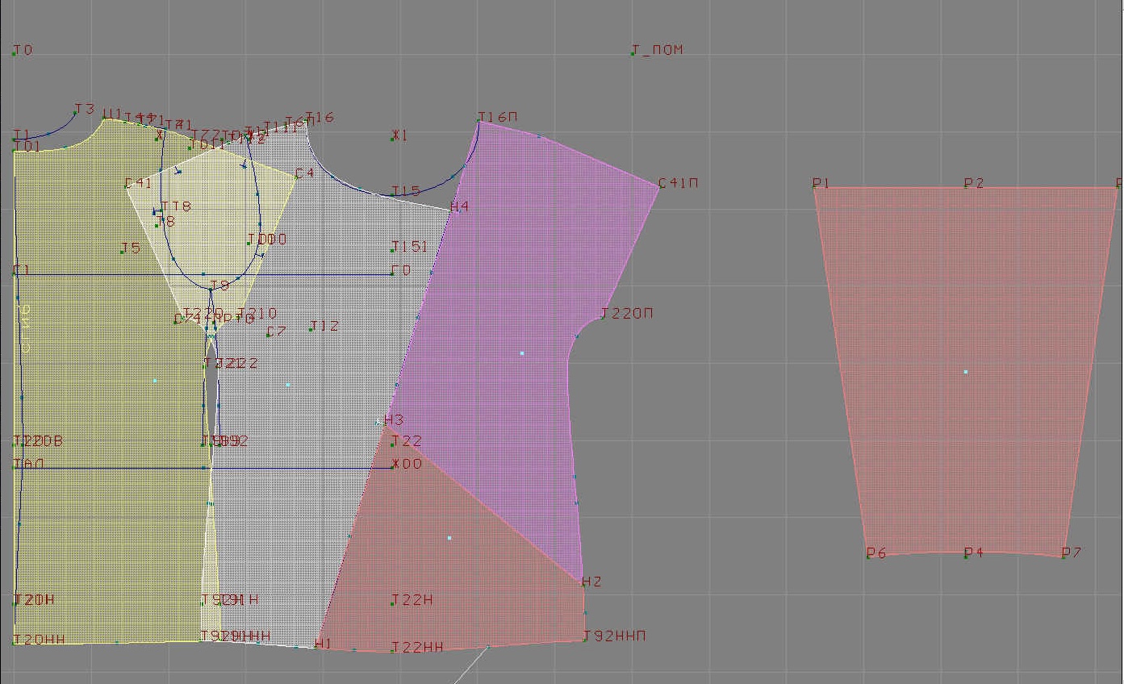Select point T15 on neckline curve
1124x684 pixels.
point(393,195)
